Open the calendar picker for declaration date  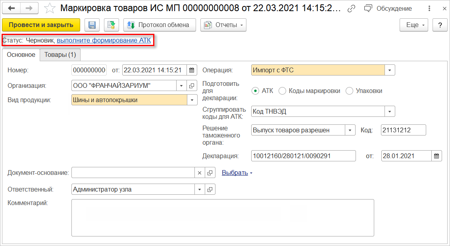[x=437, y=156]
